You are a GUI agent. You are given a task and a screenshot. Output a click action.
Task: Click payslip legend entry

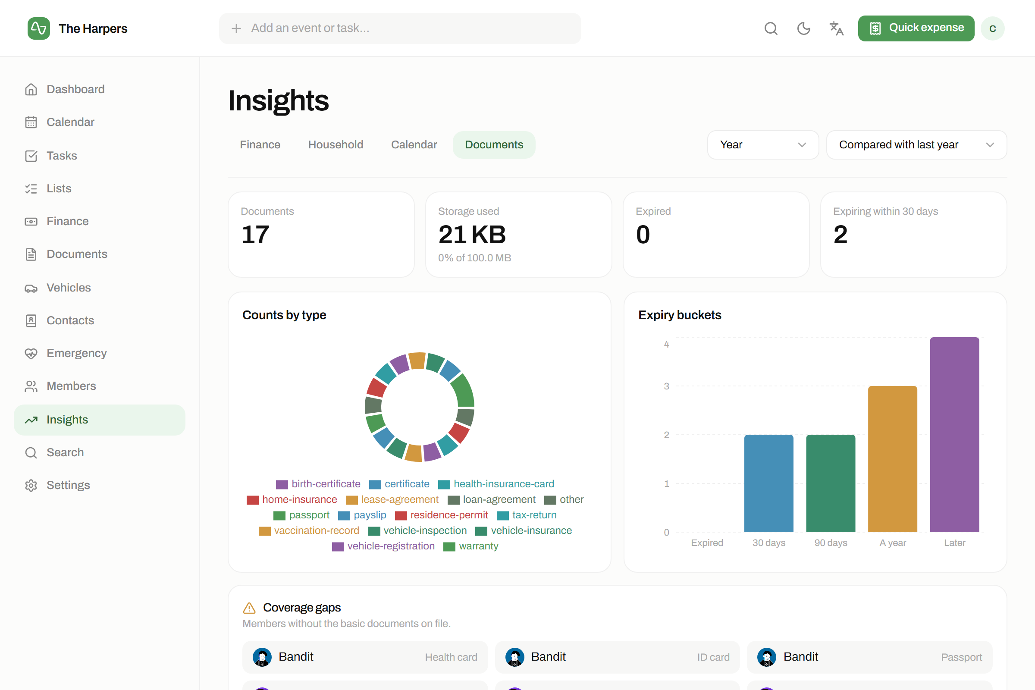click(362, 515)
